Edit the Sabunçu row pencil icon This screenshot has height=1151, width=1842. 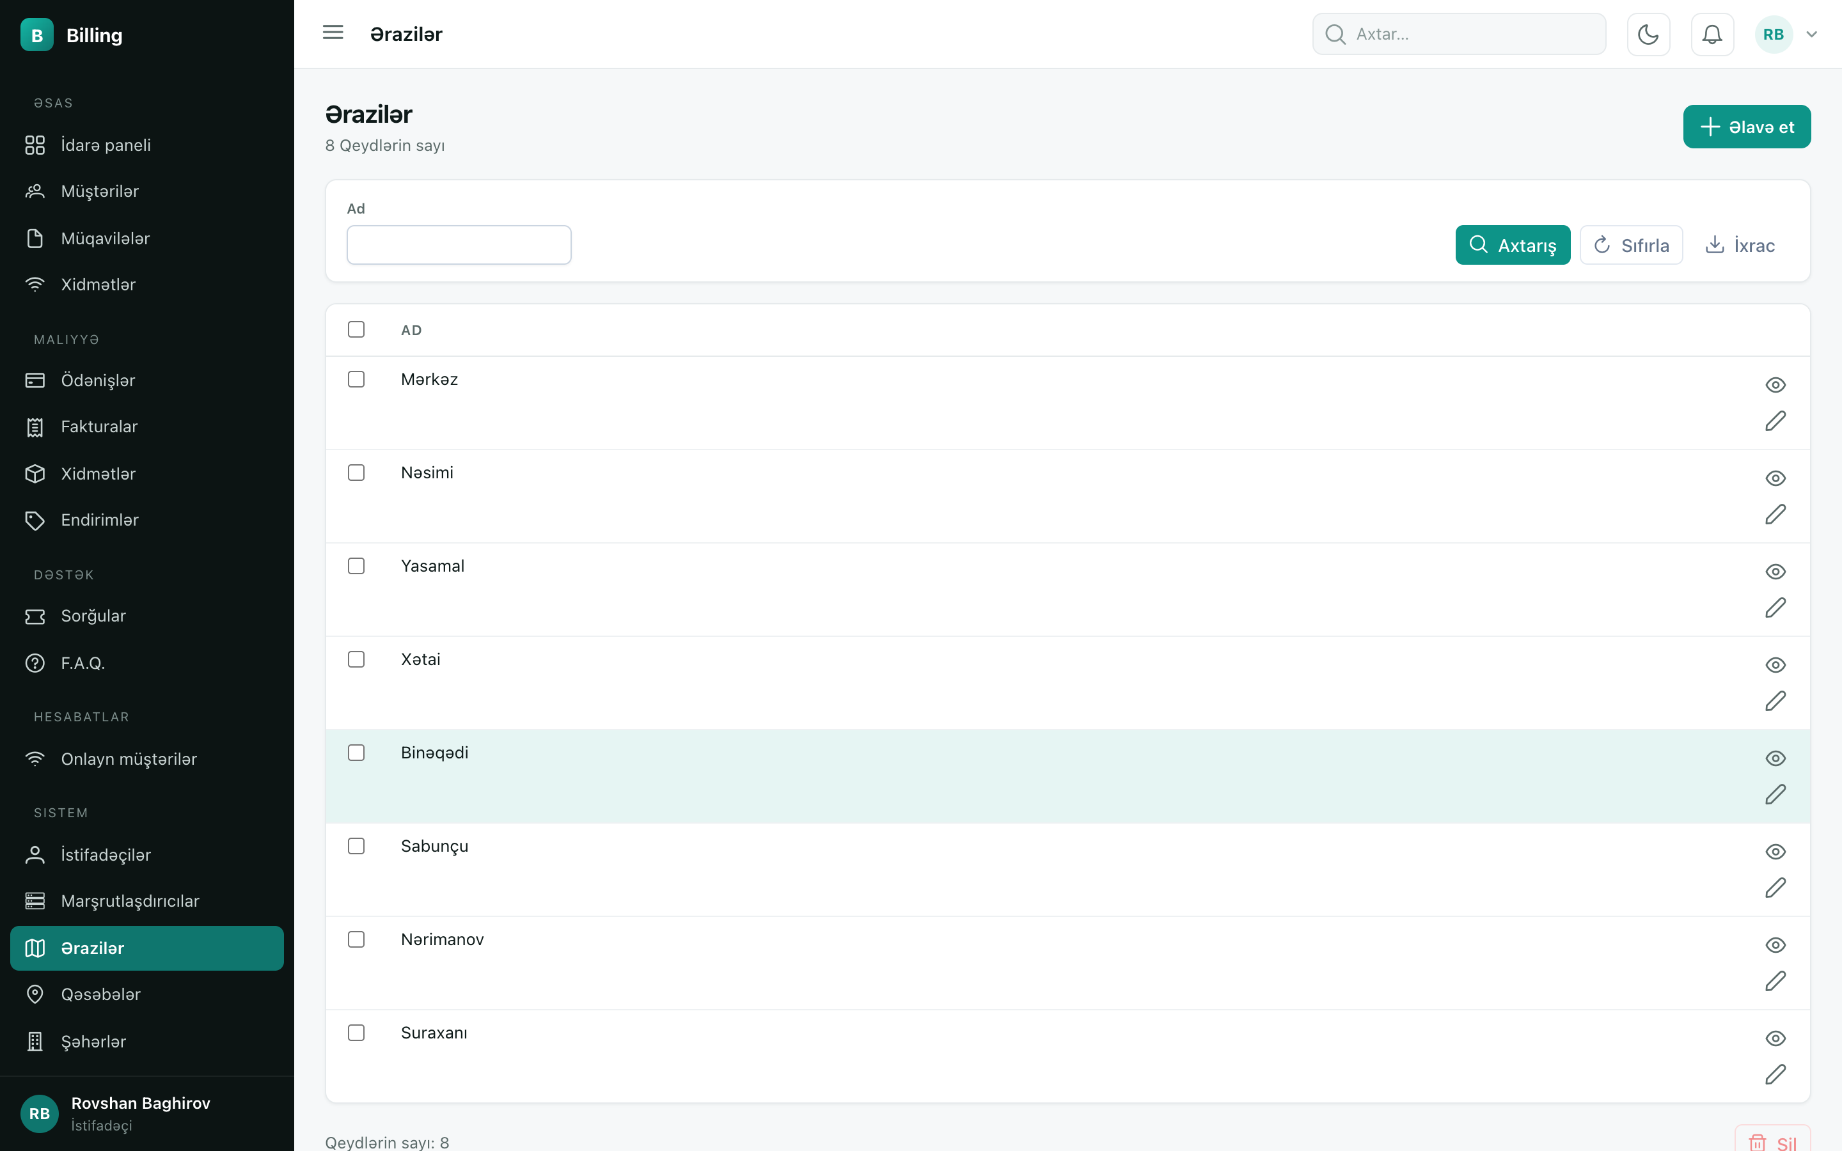click(1775, 888)
